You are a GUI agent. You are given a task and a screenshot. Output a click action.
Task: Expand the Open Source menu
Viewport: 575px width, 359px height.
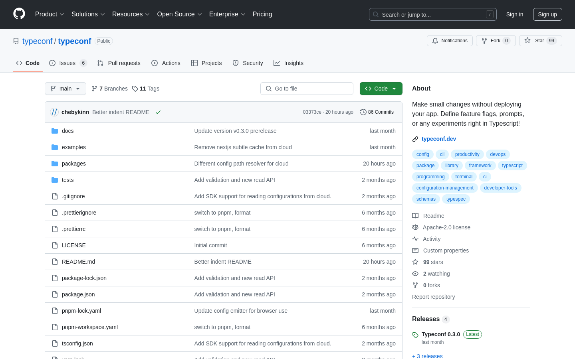click(x=180, y=14)
